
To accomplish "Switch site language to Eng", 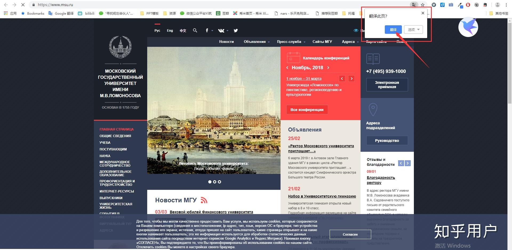I will (x=170, y=31).
